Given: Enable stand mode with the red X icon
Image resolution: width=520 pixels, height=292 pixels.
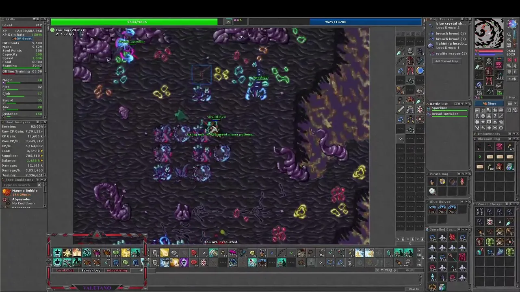Looking at the screenshot, I should (509, 60).
